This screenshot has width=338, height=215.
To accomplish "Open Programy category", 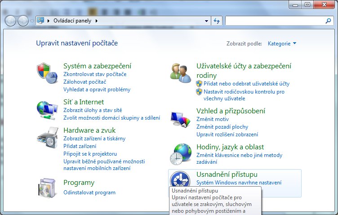I will pos(79,183).
